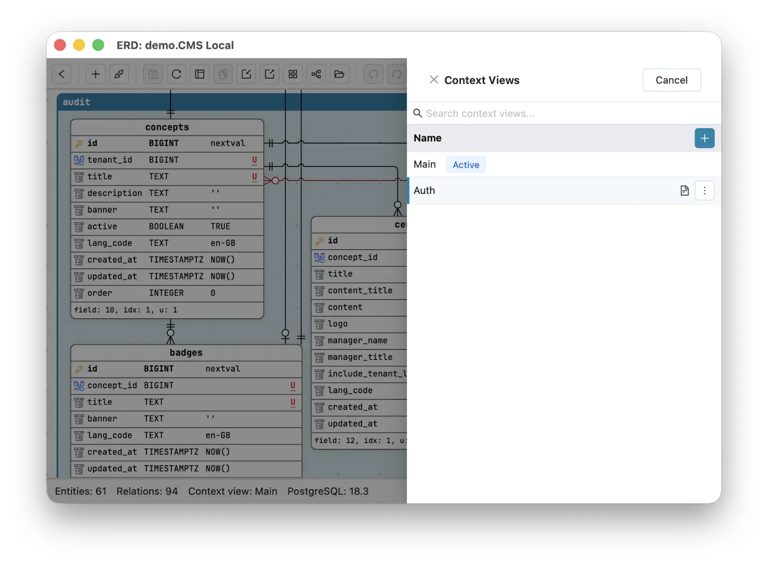Image resolution: width=768 pixels, height=565 pixels.
Task: Click the open folder toolbar icon
Action: [339, 74]
